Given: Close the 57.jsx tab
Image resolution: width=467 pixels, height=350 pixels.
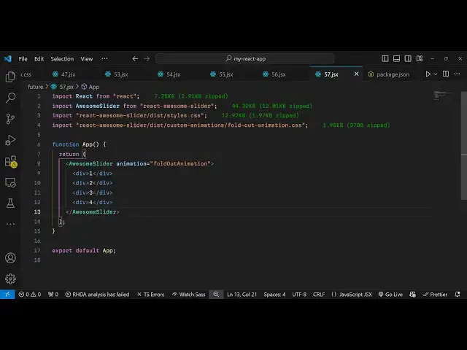Looking at the screenshot, I should click(x=356, y=74).
